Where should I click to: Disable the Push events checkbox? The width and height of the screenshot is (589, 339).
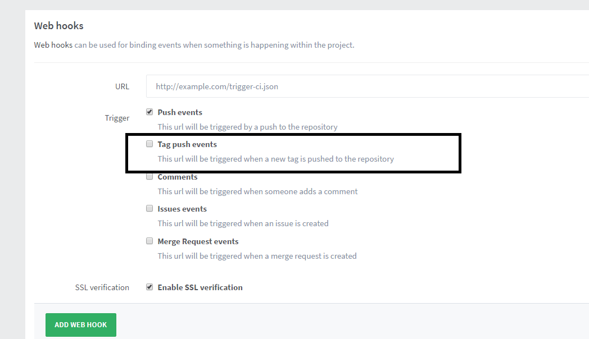tap(149, 111)
